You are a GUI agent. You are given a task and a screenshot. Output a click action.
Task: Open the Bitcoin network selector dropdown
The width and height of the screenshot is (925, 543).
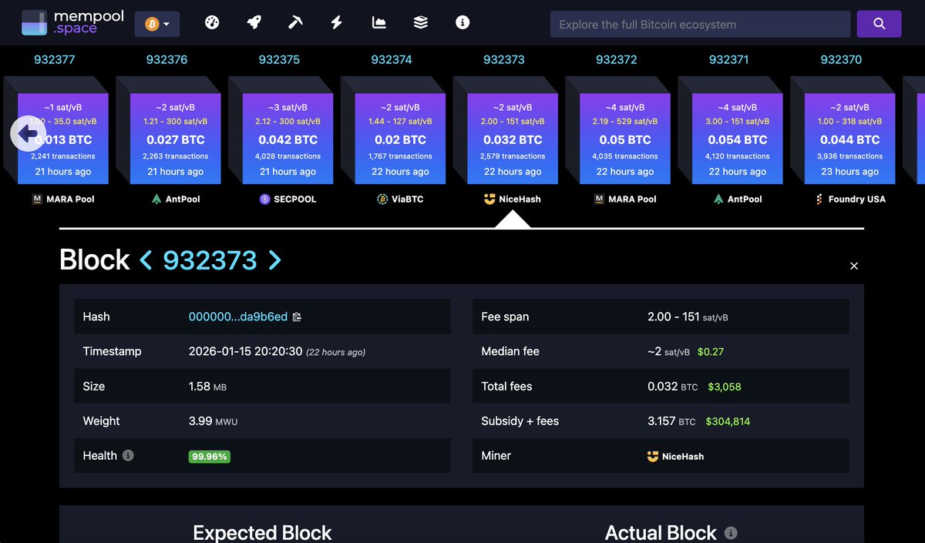tap(157, 24)
